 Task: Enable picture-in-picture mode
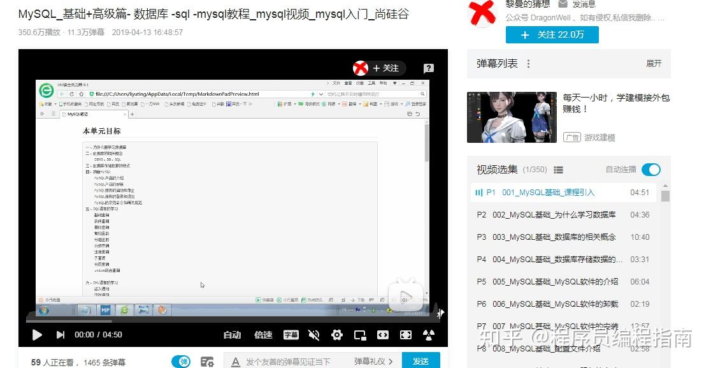(361, 334)
